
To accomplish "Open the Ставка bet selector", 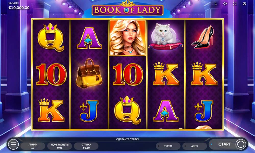I will coord(86,146).
